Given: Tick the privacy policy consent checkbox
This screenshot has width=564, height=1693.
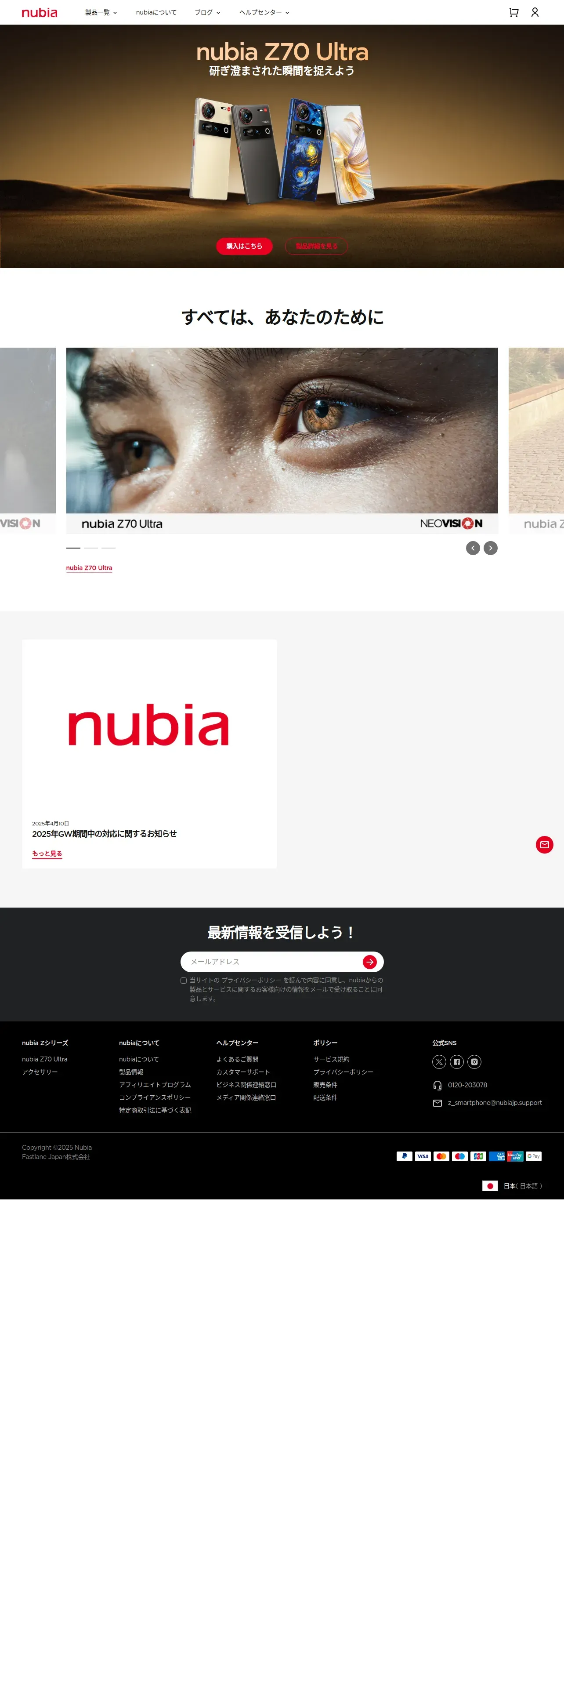Looking at the screenshot, I should coord(184,981).
